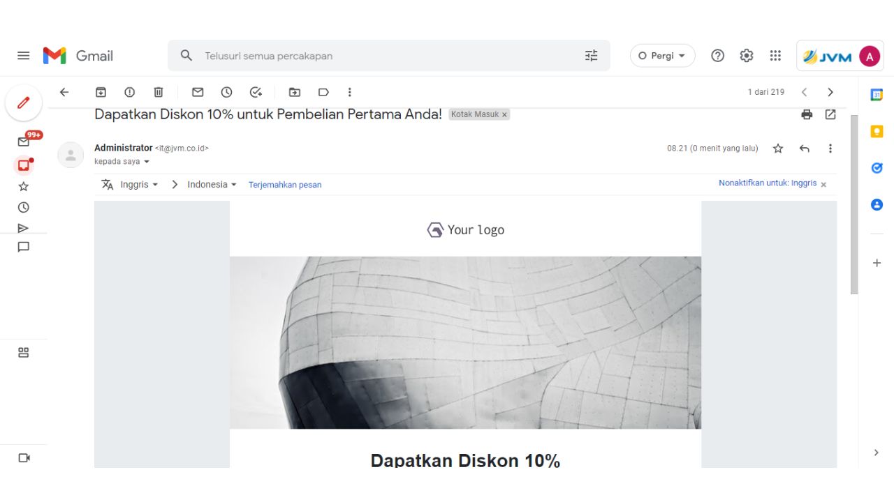Click the grayscale building banner image

coord(465,342)
